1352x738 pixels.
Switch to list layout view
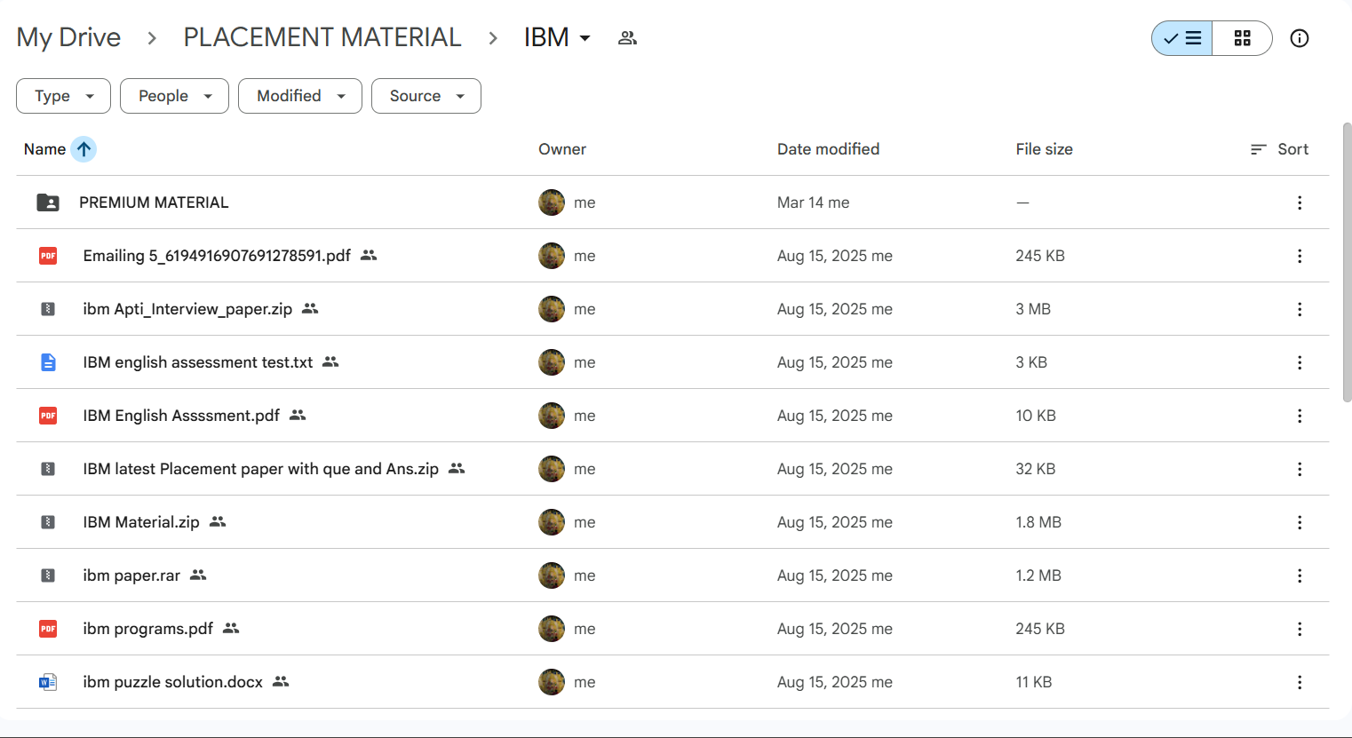click(x=1182, y=38)
